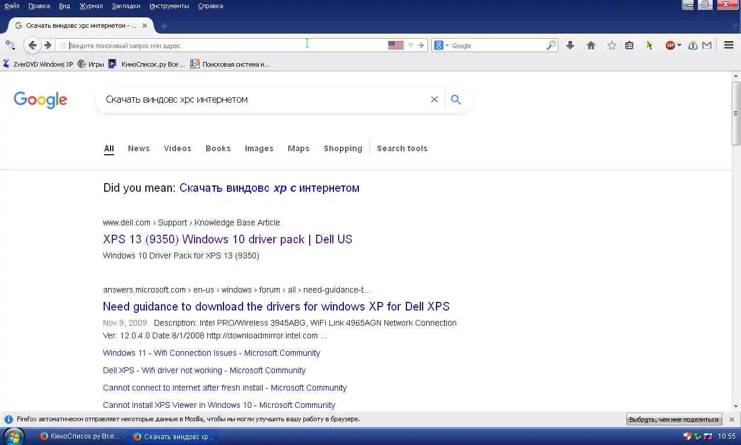
Task: Click Выбрать, чем мне поделиться button
Action: [x=674, y=420]
